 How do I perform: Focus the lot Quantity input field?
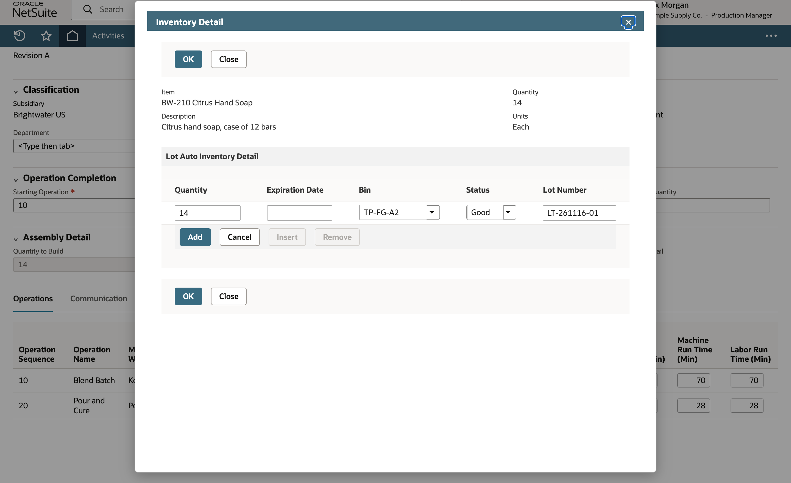tap(207, 213)
